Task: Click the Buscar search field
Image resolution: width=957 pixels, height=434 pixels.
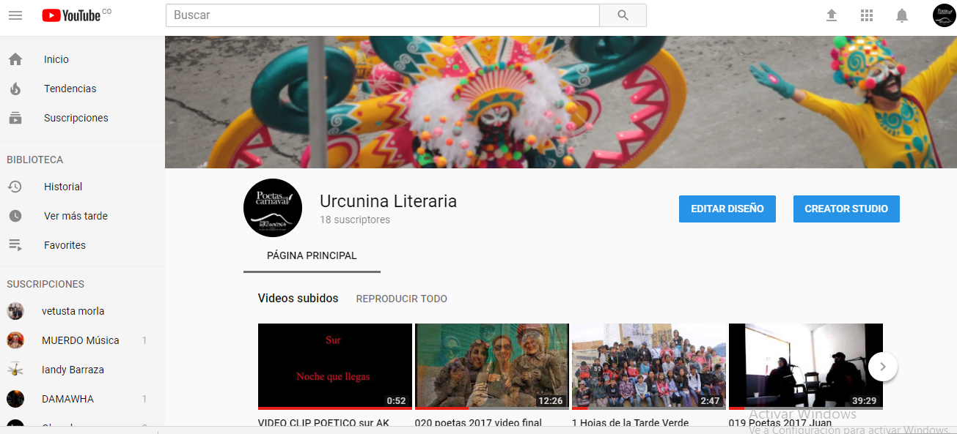Action: 383,15
